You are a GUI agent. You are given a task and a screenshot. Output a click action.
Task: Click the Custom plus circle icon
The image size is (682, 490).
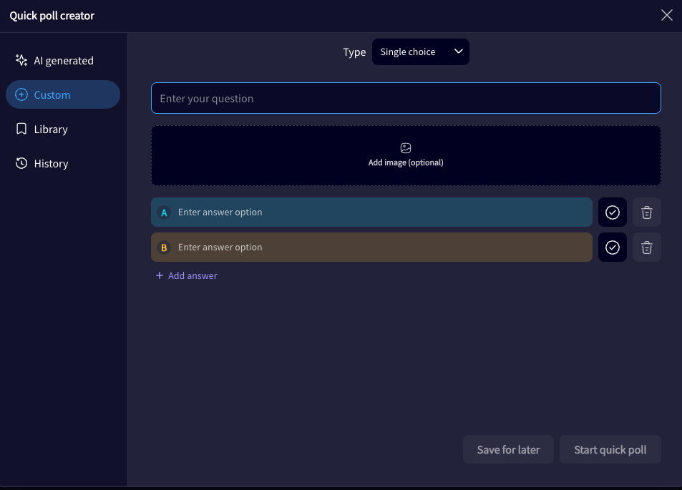[21, 94]
